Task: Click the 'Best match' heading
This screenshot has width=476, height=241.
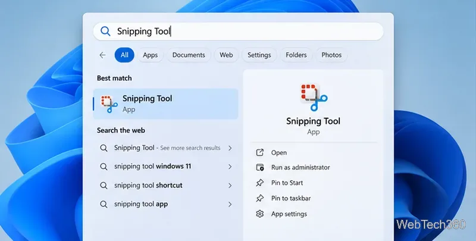Action: pyautogui.click(x=114, y=79)
